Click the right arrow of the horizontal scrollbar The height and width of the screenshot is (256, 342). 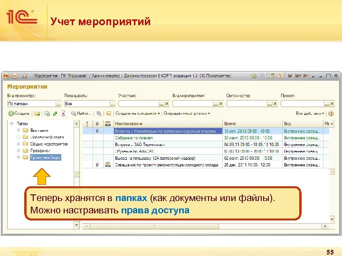pyautogui.click(x=326, y=226)
